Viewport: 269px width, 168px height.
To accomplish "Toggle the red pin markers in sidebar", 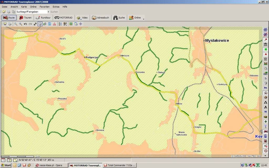I will tap(266, 40).
